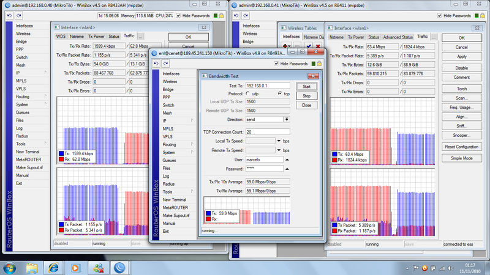The height and width of the screenshot is (275, 490).
Task: Click minus Remove icon in Wireless Tables
Action: (297, 46)
